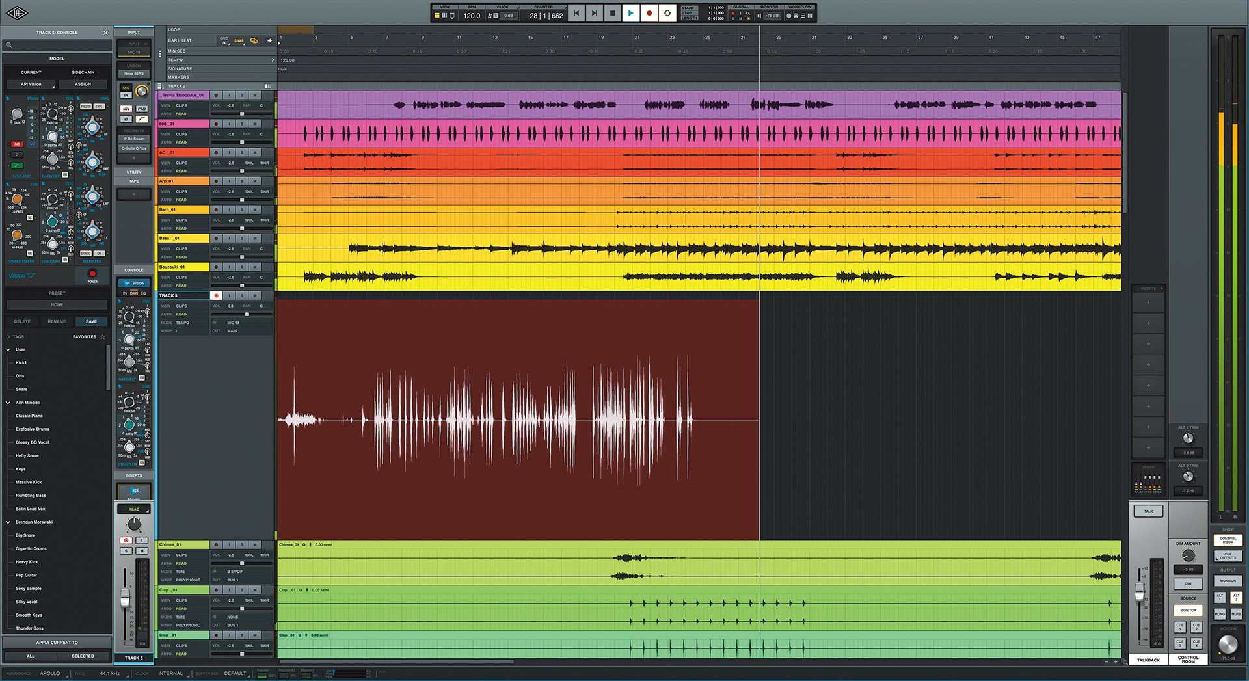
Task: Click the arrow-to-line icon in Bar/Beat ruler
Action: coord(269,40)
